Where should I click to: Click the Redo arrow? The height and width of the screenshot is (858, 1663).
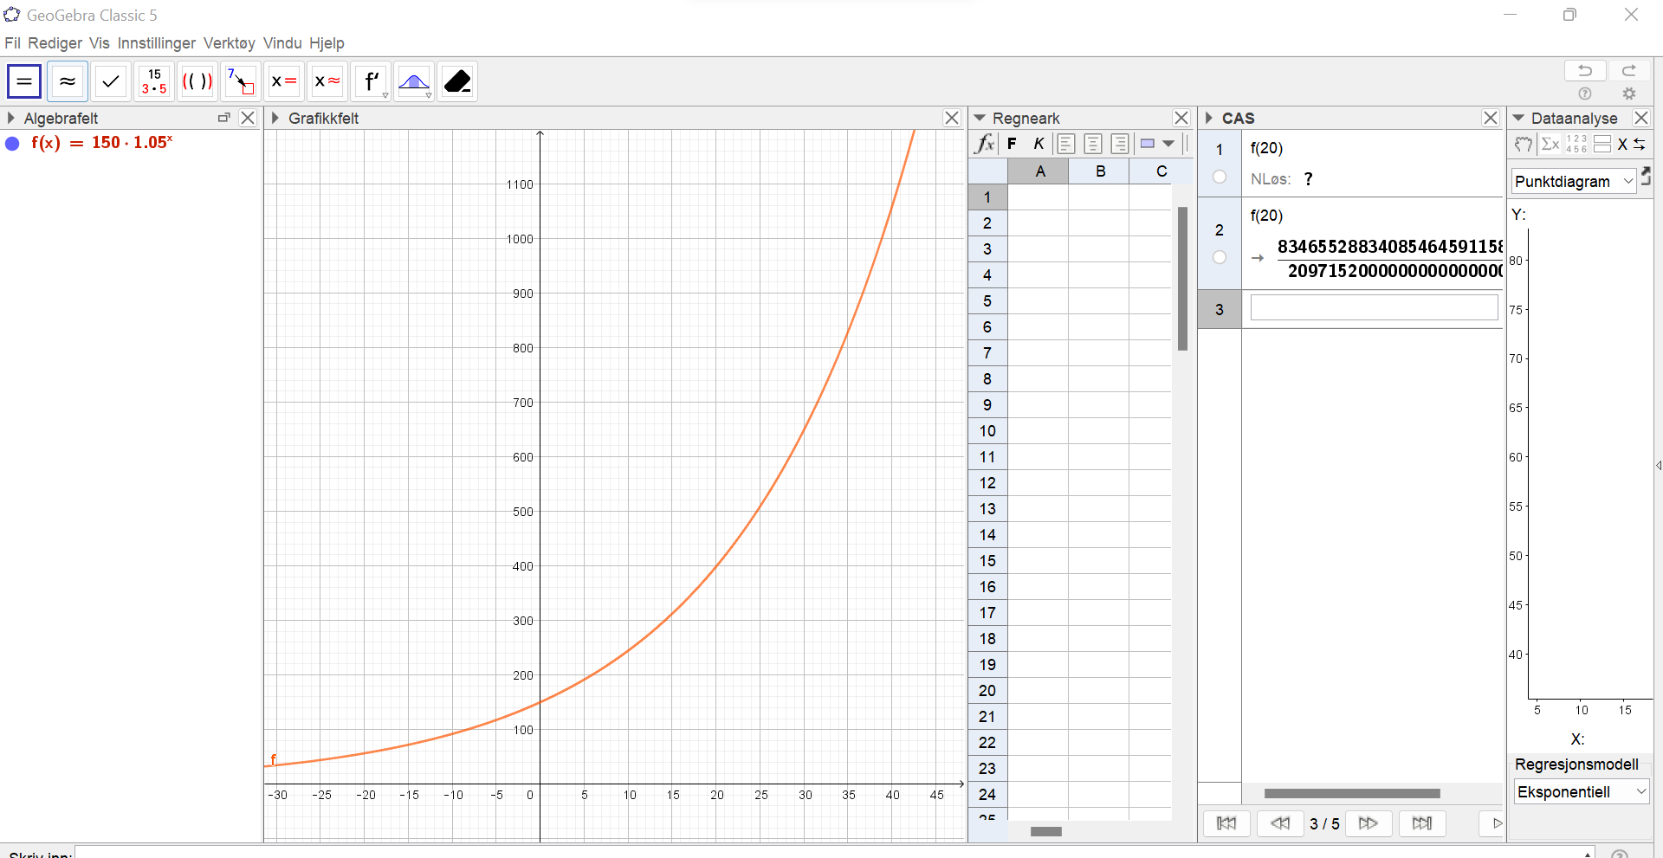point(1629,70)
